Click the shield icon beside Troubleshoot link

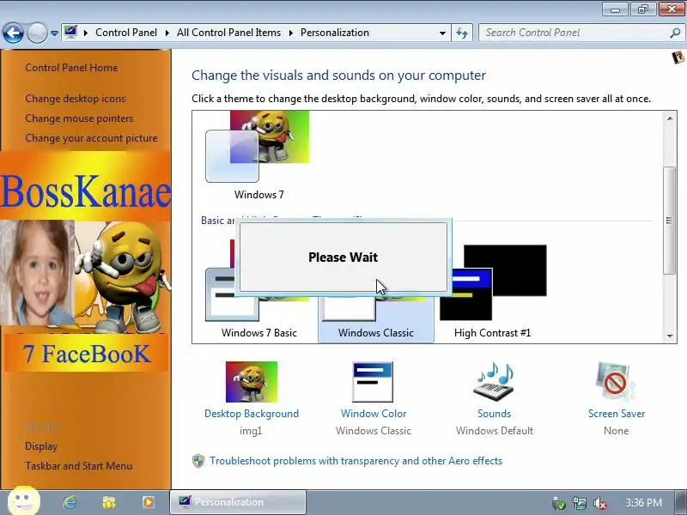[x=198, y=461]
